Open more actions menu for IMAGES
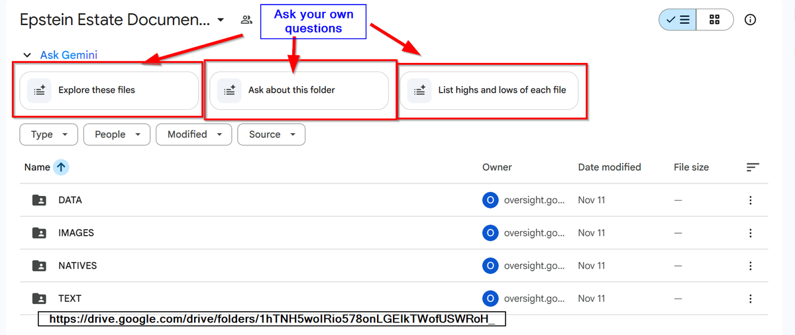This screenshot has width=795, height=335. (751, 233)
